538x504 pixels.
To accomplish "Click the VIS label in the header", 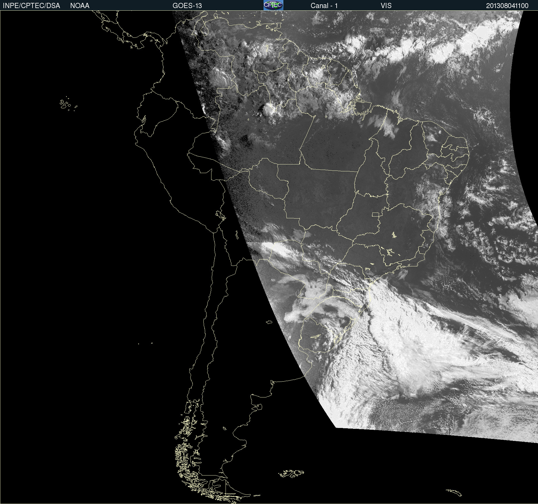I will (386, 6).
